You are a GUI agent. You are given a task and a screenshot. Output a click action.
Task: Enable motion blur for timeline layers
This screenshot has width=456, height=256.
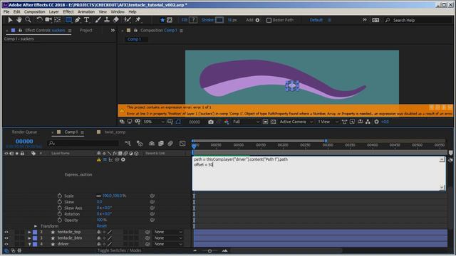(170, 144)
